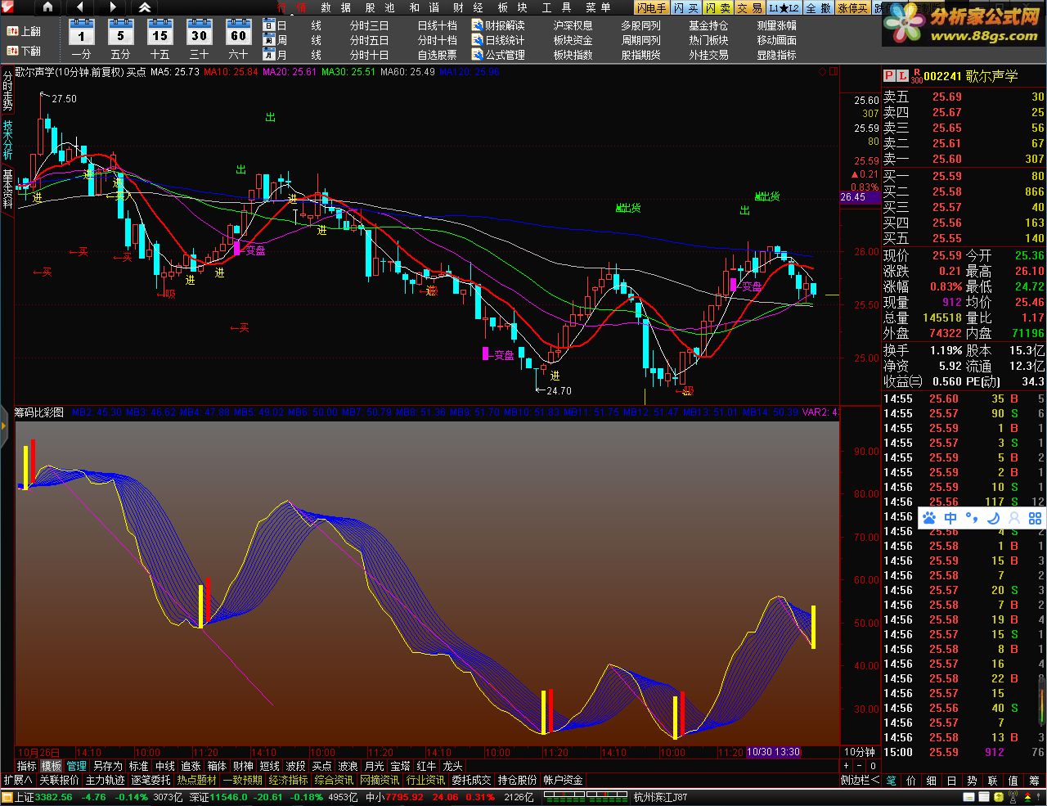Click the red square icon atop chart
Viewport: 1047px width, 806px height.
tap(834, 72)
